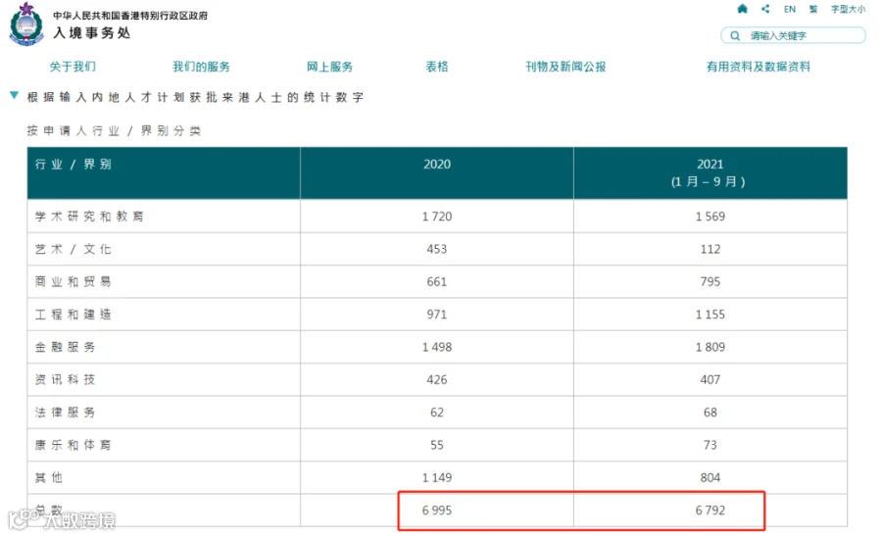Open the 字型大小 font size option

pos(849,9)
